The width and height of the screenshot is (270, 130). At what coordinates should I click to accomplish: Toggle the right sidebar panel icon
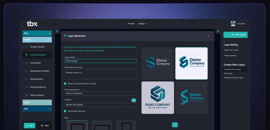(x=218, y=31)
